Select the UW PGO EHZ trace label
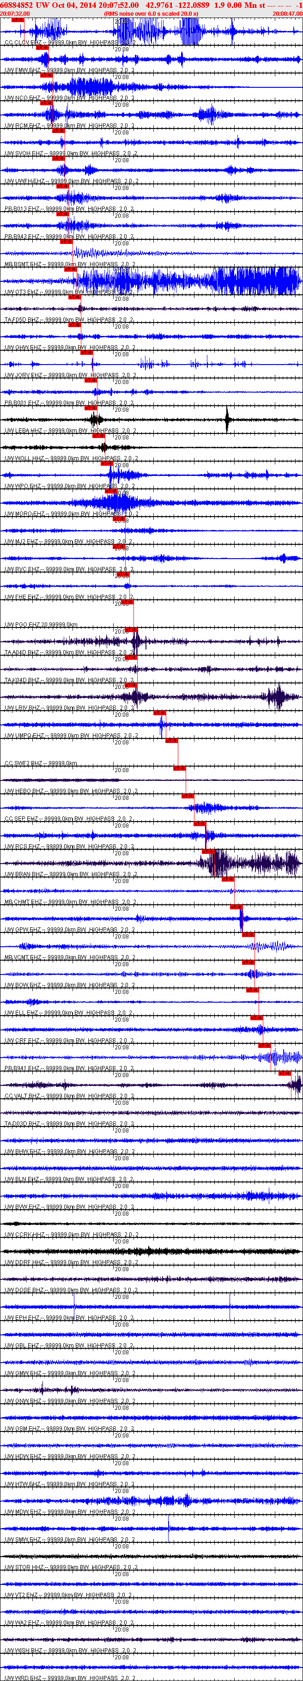Screen dimensions: 303x1681 click(41, 625)
